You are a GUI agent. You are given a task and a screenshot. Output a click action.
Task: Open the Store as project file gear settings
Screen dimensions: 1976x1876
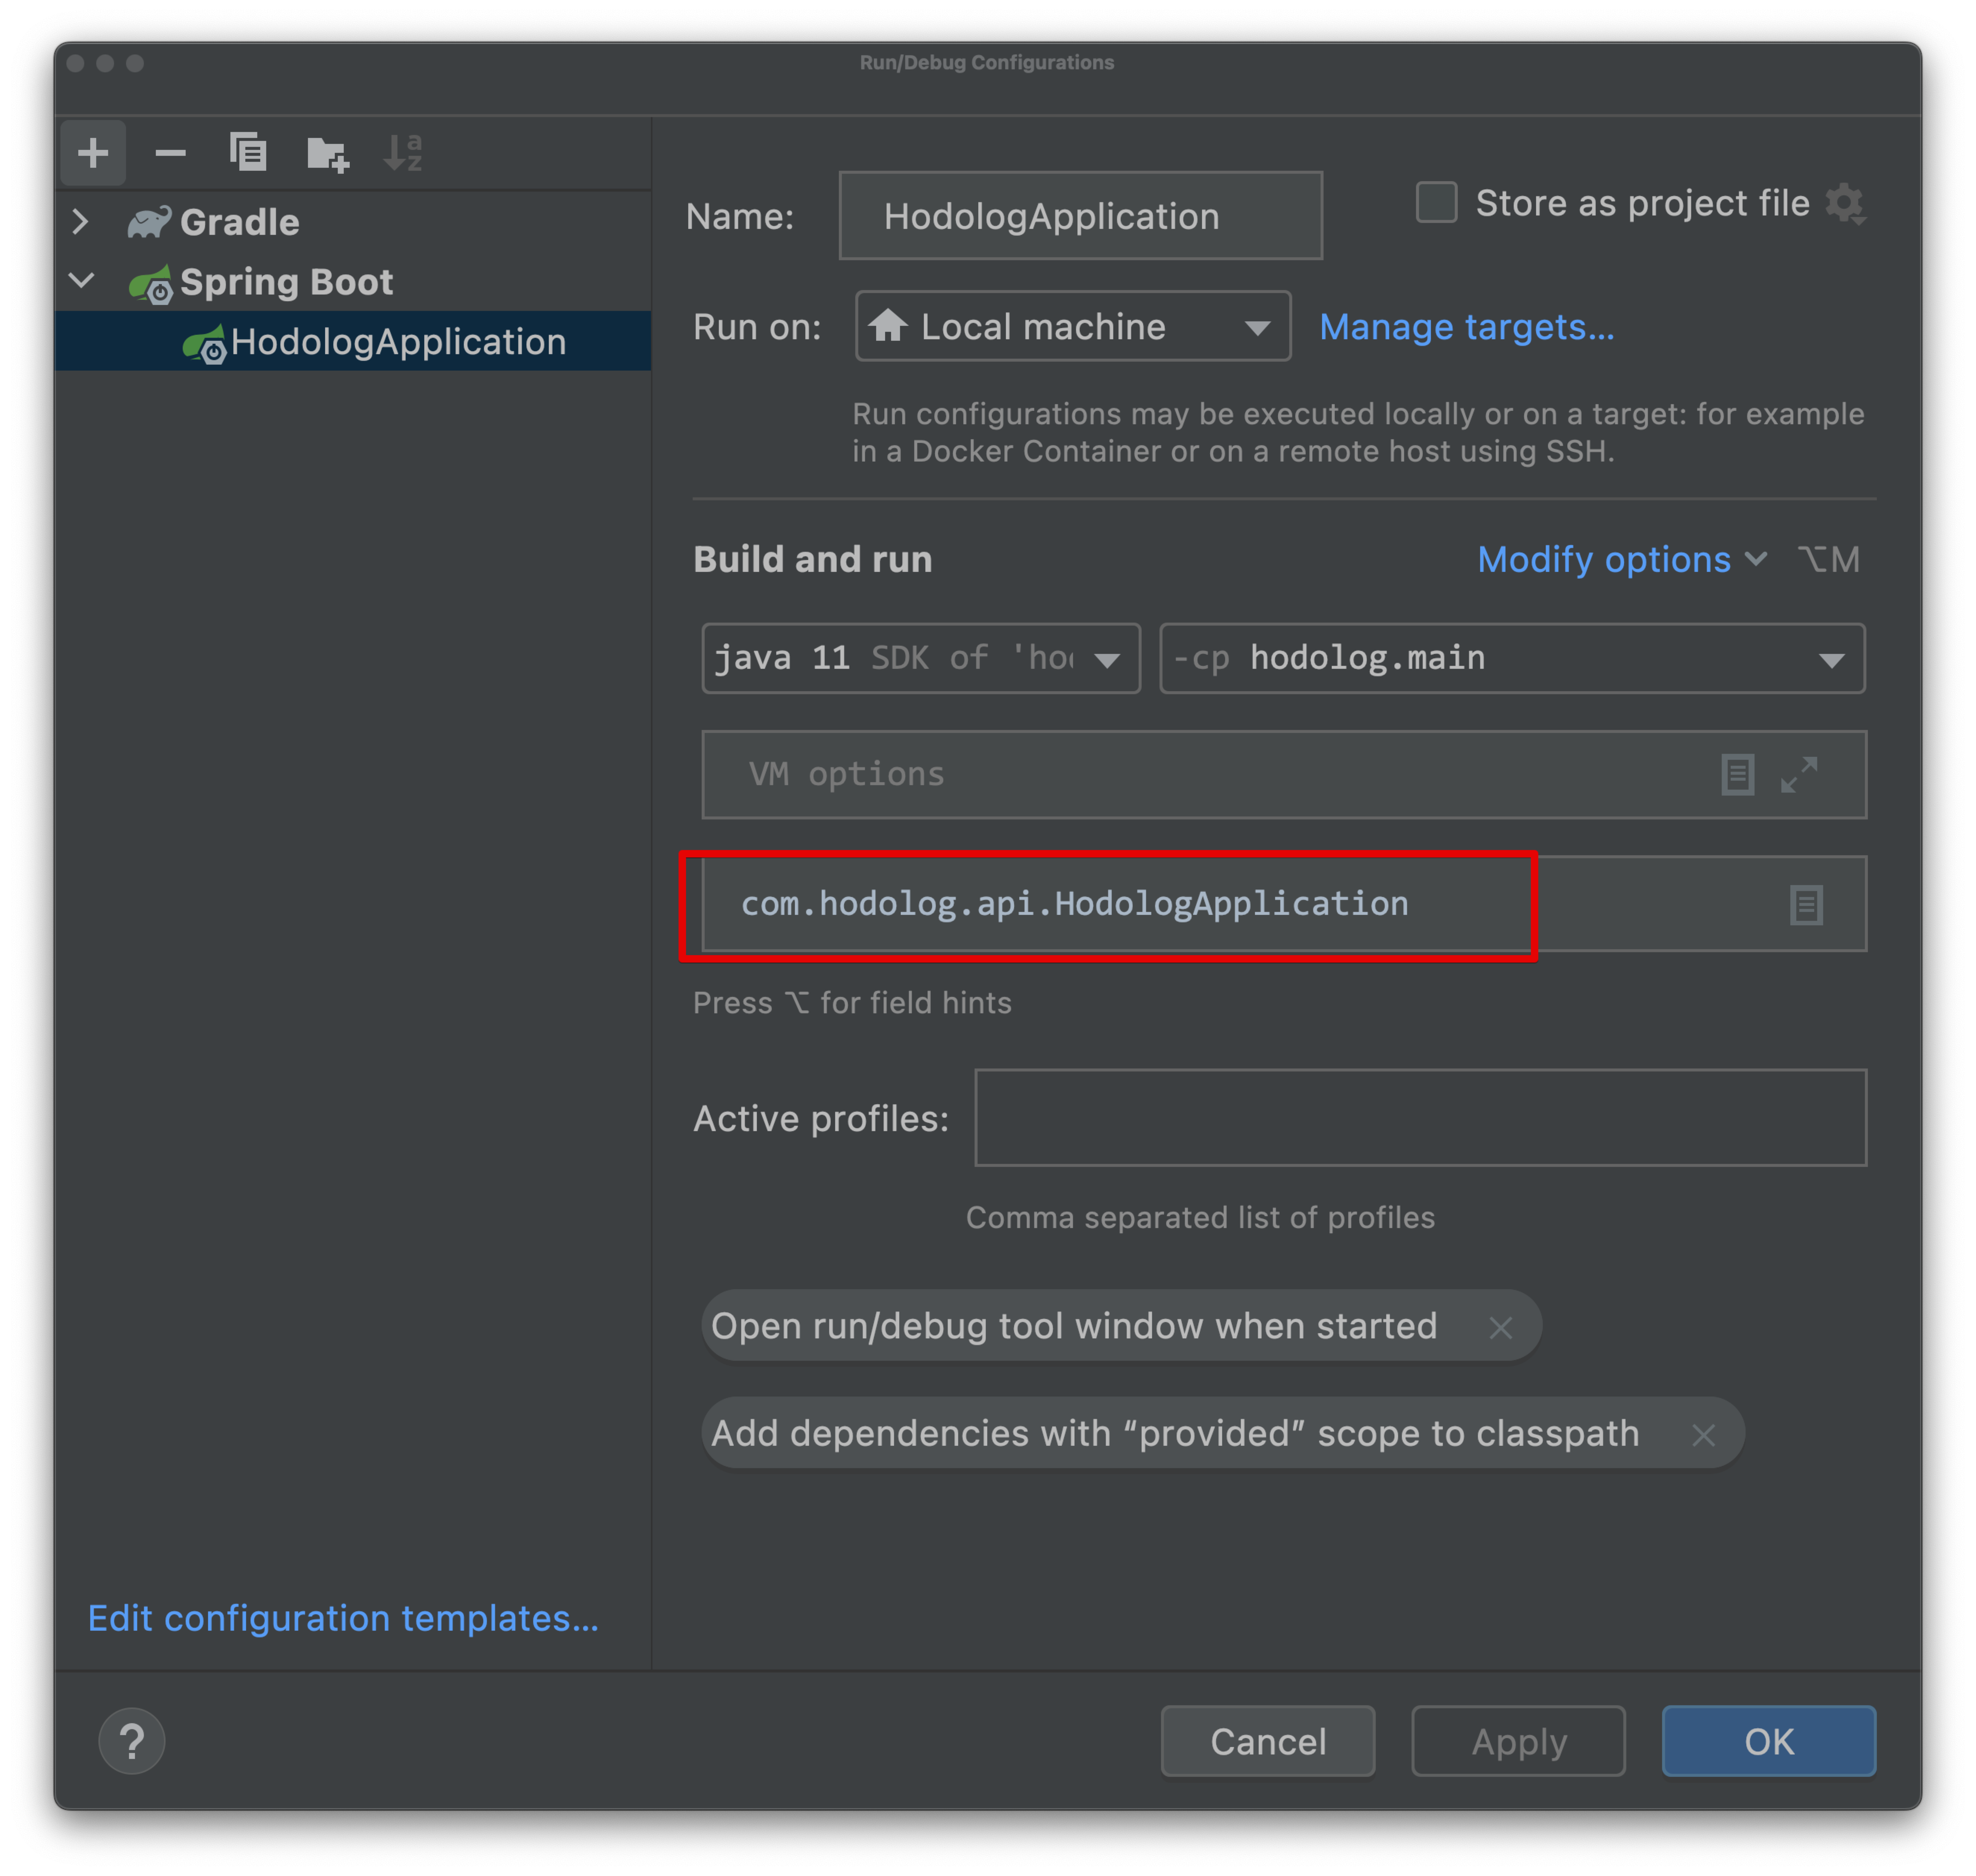click(1845, 204)
